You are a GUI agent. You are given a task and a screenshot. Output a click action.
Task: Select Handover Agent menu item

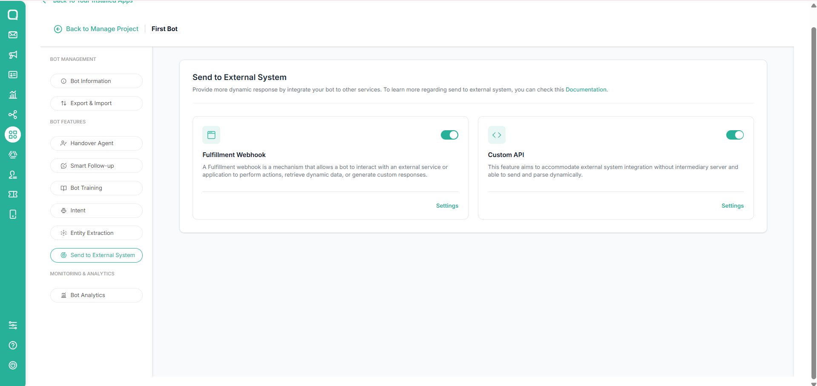(96, 143)
